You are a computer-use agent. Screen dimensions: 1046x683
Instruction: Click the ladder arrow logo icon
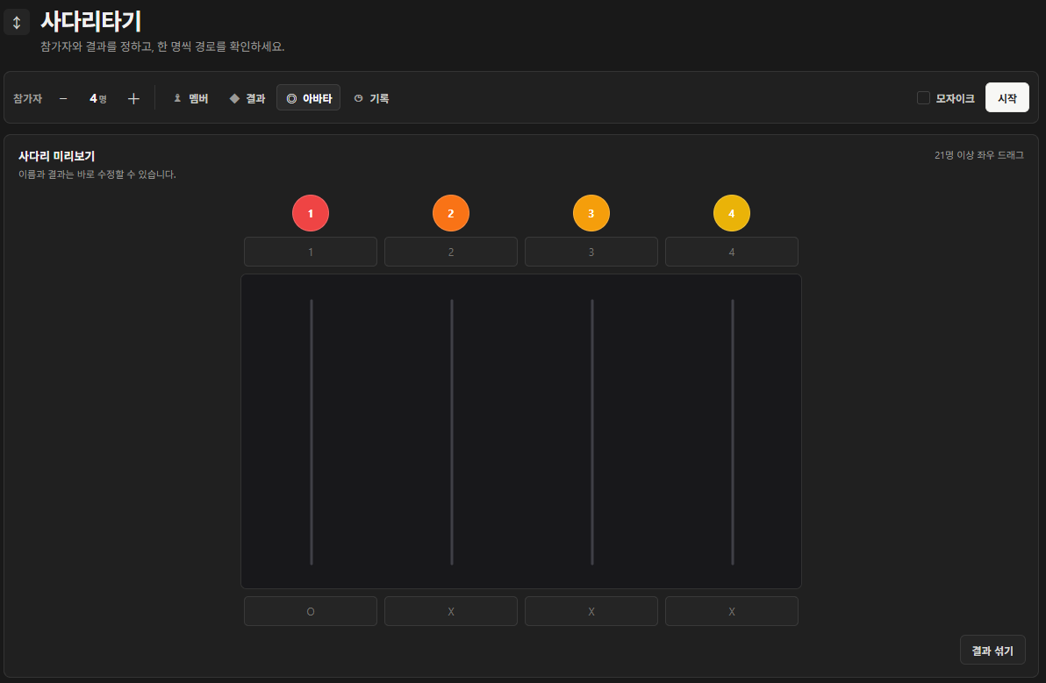(x=17, y=22)
